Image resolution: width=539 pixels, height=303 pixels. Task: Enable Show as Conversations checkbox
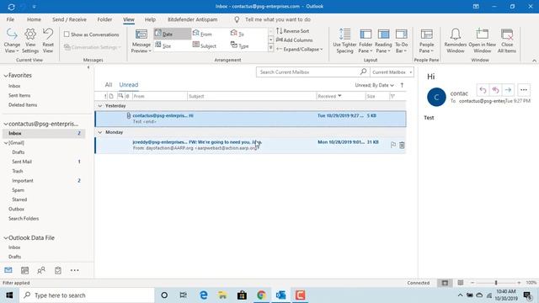click(67, 35)
